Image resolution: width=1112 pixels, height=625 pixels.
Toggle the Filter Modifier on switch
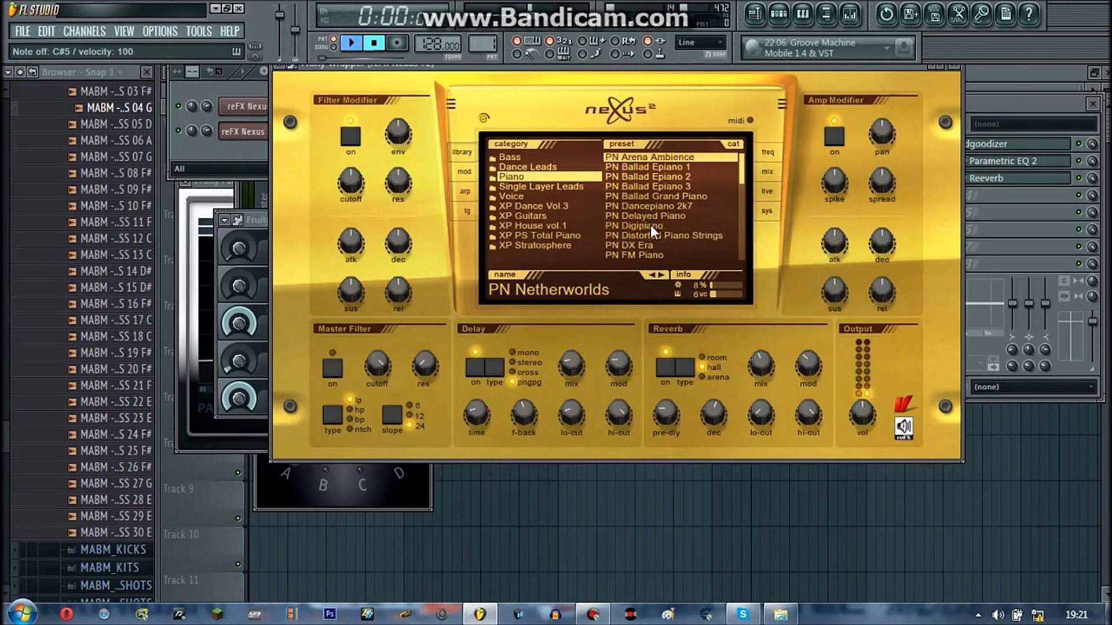[350, 137]
